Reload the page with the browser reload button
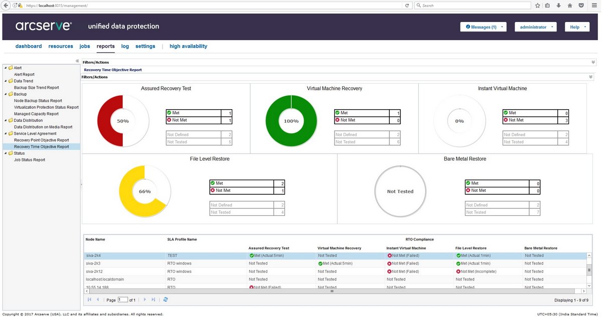This screenshot has width=602, height=317. 407,6
